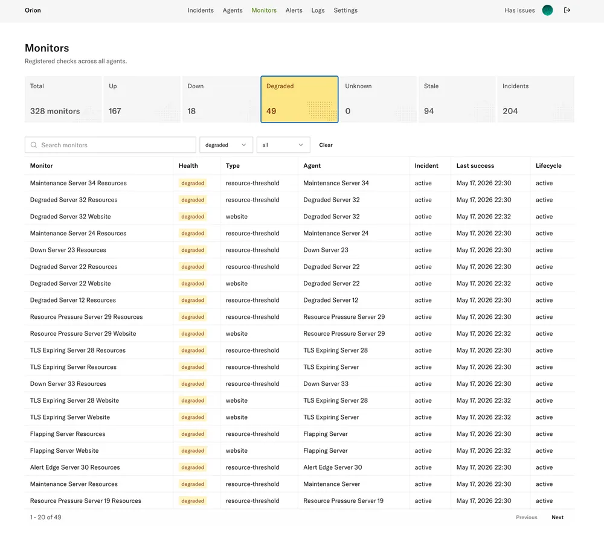Select the Total 328 monitors card

63,100
